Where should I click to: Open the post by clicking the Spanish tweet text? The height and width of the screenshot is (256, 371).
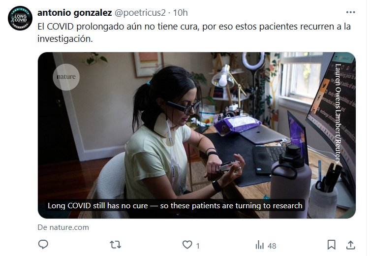(194, 32)
